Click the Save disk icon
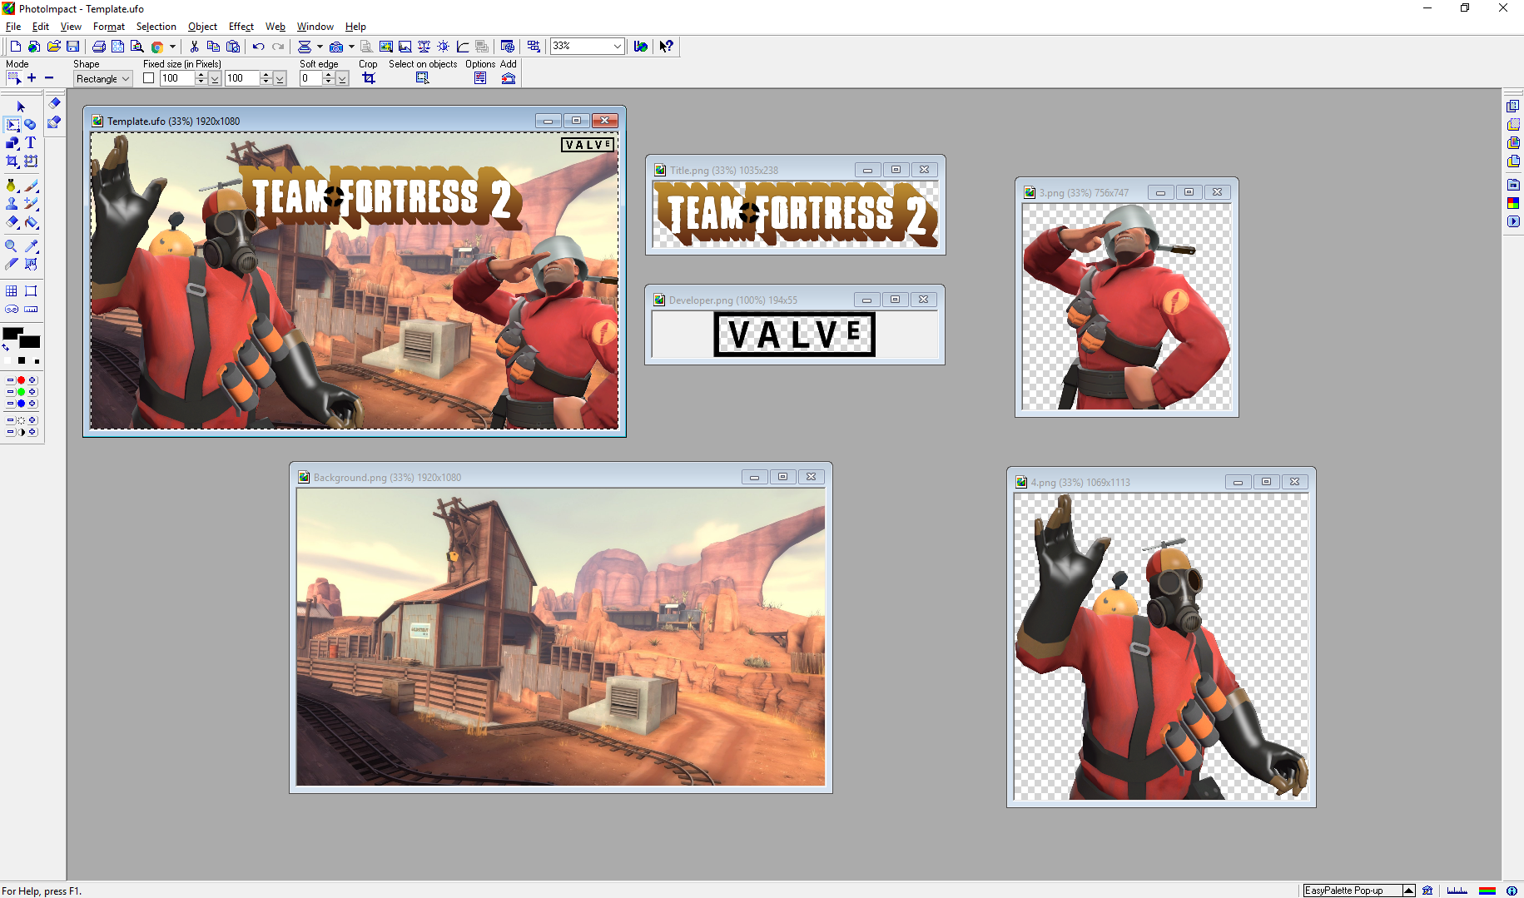 point(73,47)
